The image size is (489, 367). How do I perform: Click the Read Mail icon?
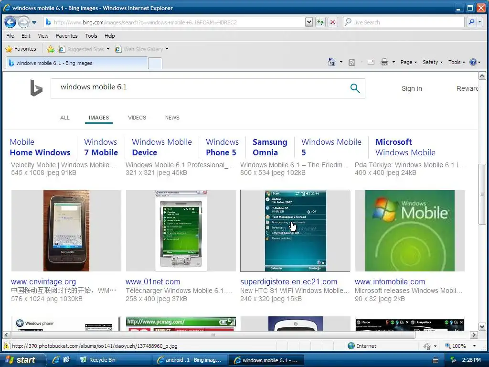(371, 62)
